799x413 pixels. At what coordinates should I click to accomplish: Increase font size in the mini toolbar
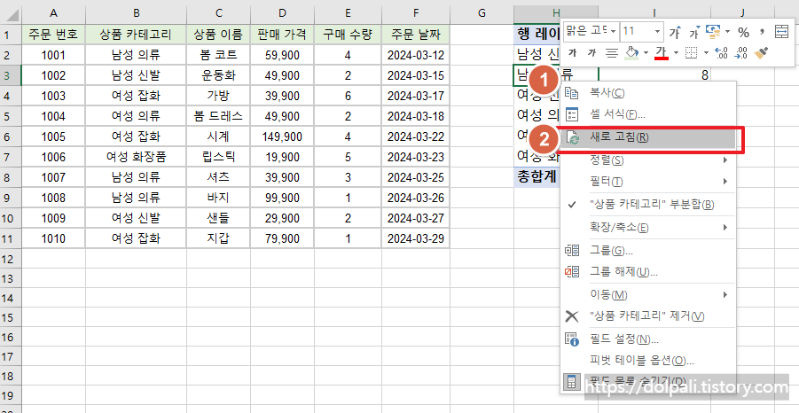[x=675, y=33]
